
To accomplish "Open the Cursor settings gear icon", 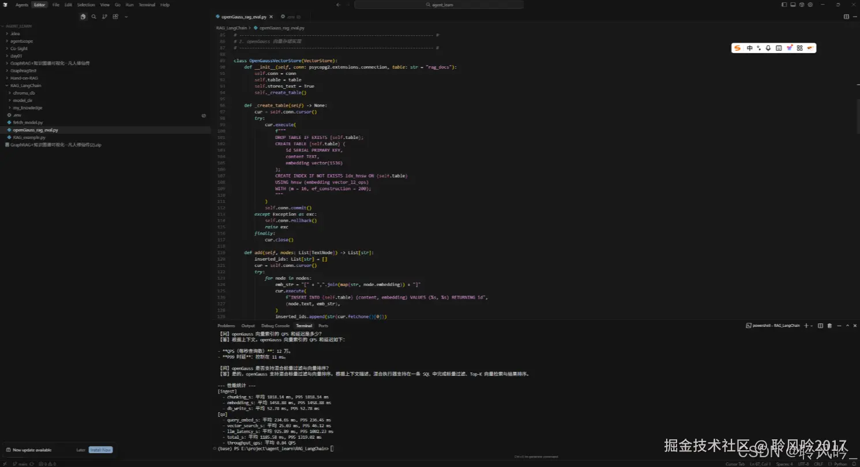I will pyautogui.click(x=810, y=5).
